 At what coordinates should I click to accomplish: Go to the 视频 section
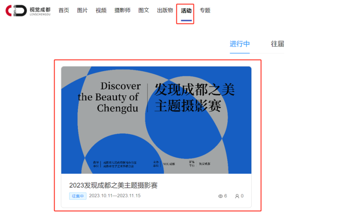[x=101, y=10]
